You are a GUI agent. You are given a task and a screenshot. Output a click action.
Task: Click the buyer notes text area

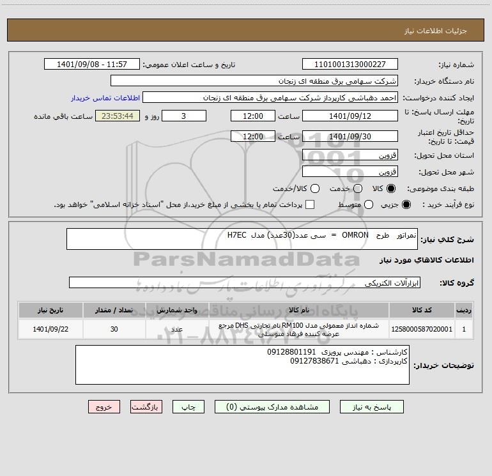242,365
